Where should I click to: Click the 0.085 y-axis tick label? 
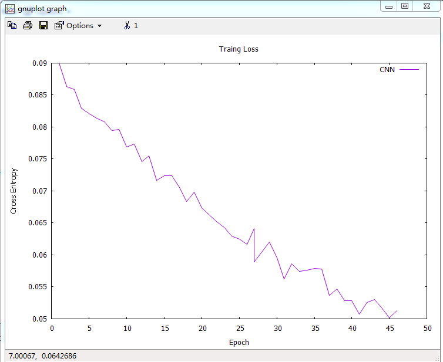point(38,95)
